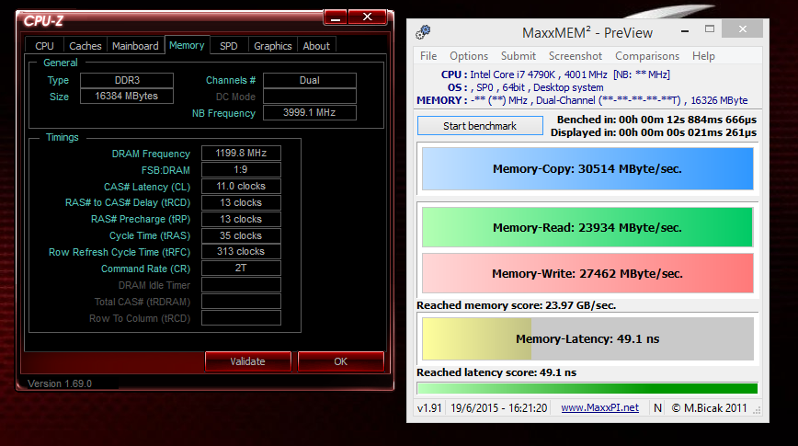Viewport: 798px width, 446px height.
Task: Open the Graphics tab
Action: tap(273, 46)
